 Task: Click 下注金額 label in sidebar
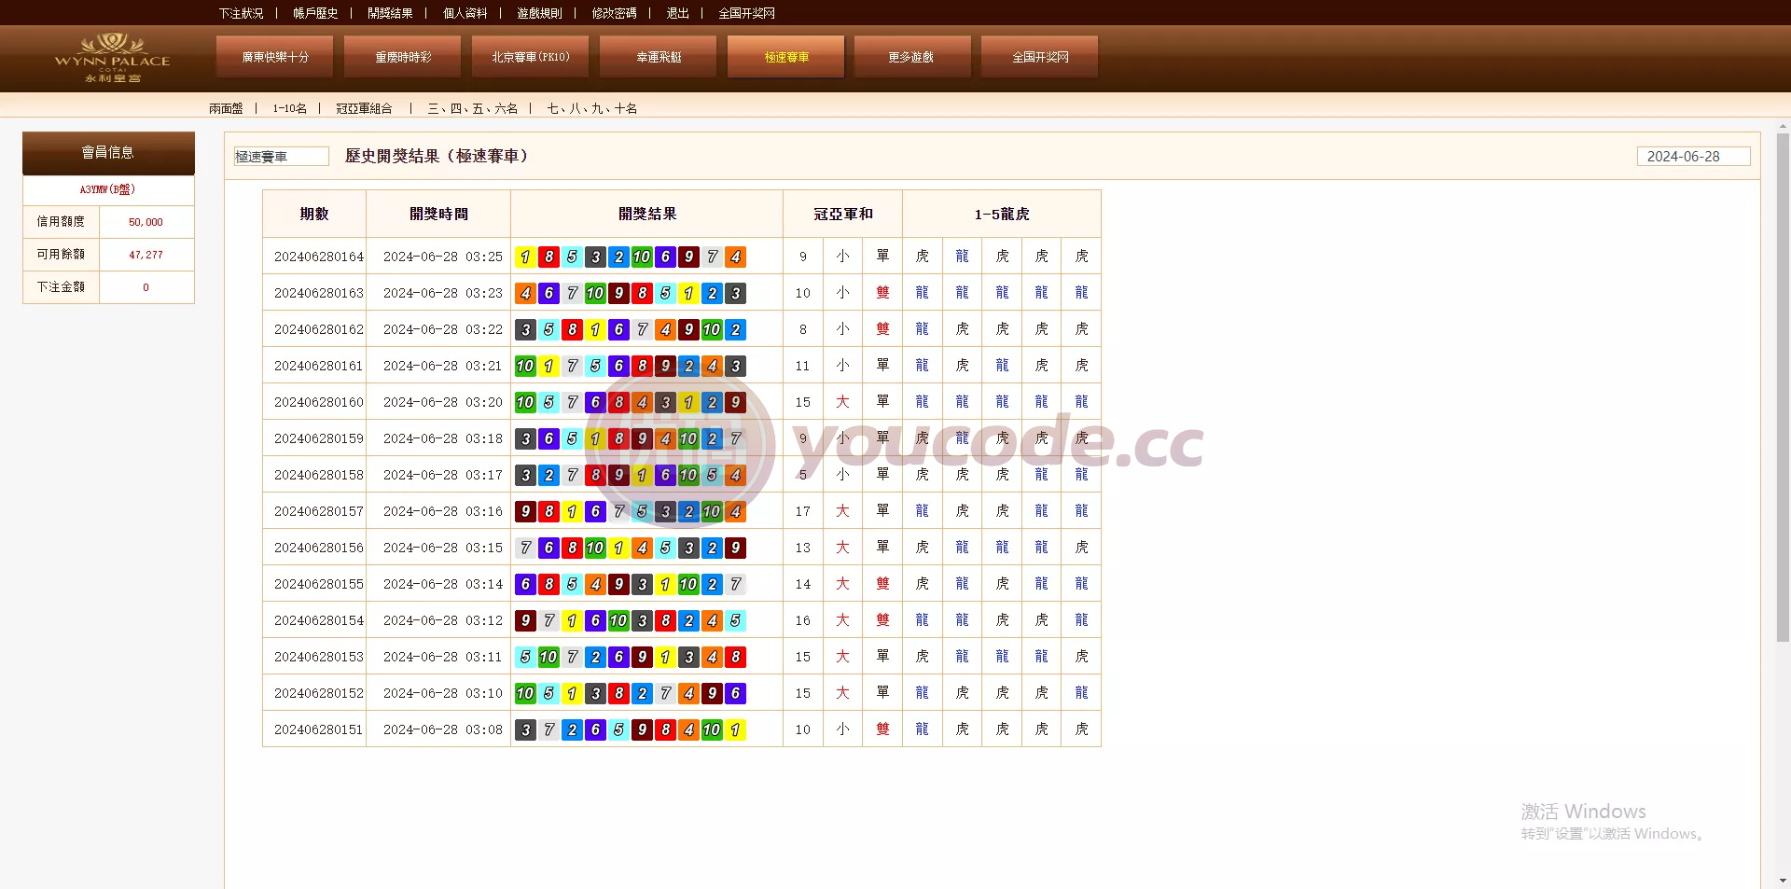point(61,287)
